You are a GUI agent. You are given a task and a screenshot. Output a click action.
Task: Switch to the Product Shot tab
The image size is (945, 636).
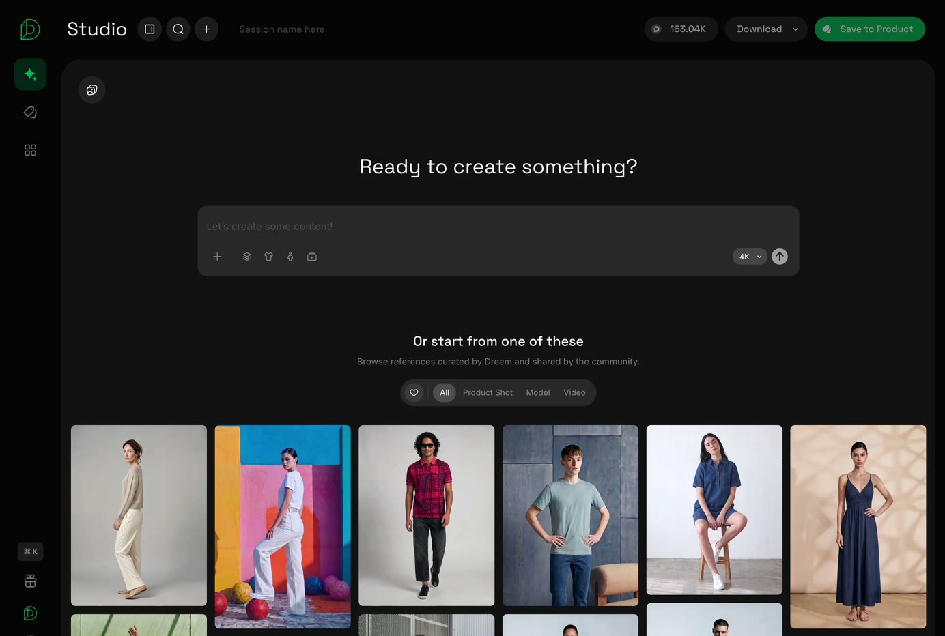point(488,392)
